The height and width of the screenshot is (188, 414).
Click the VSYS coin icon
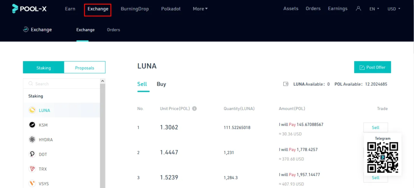[32, 184]
